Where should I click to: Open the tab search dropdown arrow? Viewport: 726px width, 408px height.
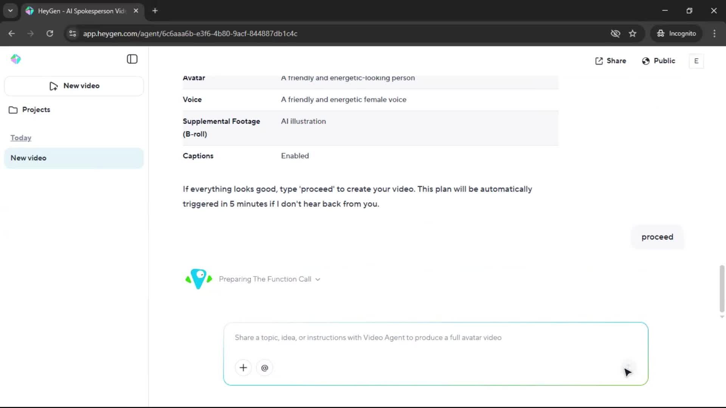click(x=10, y=11)
